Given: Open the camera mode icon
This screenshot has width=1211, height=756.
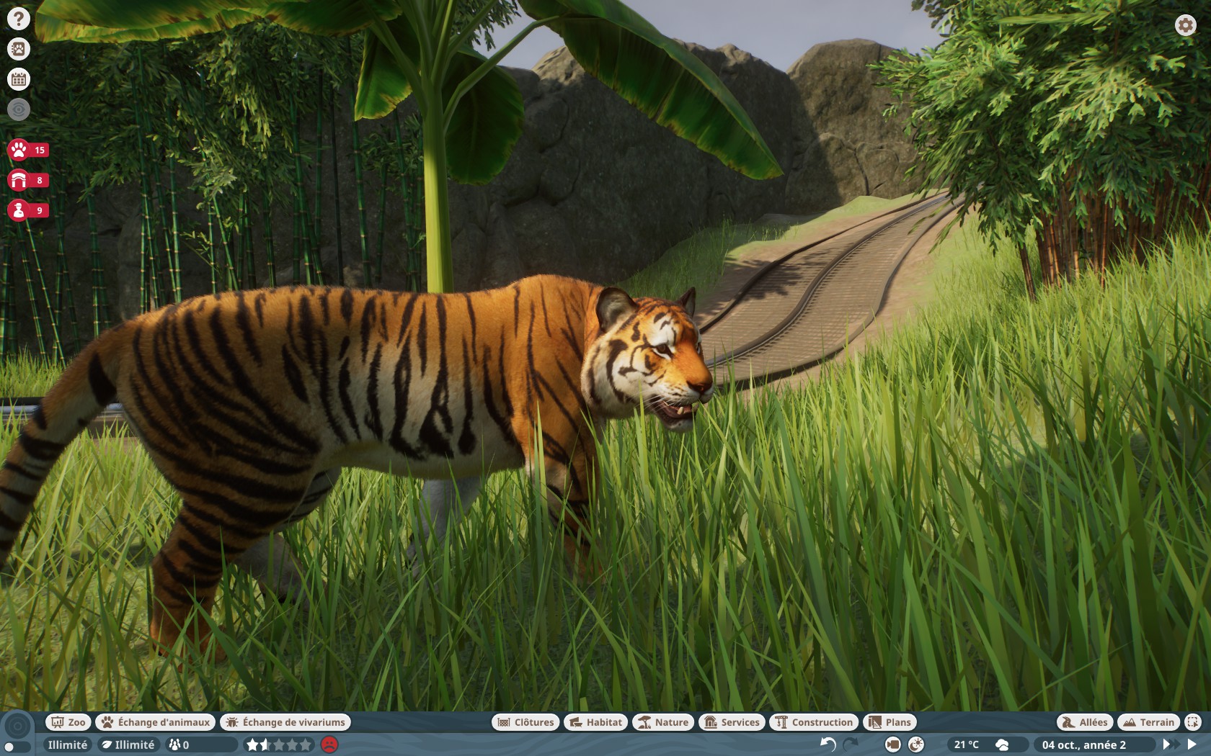Looking at the screenshot, I should point(892,744).
